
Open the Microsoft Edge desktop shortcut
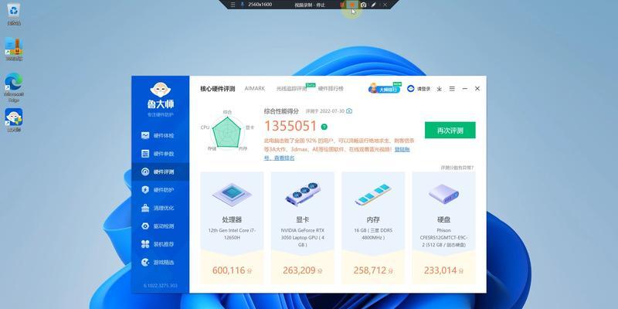[14, 87]
